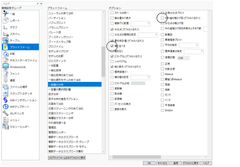This screenshot has width=240, height=167.
Task: Select the スタイル group icon
Action: pos(6,34)
